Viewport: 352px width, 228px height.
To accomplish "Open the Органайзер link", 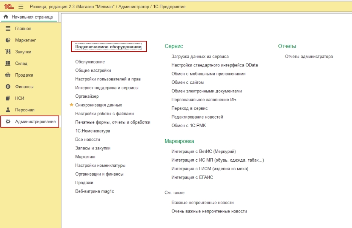I will pos(87,96).
